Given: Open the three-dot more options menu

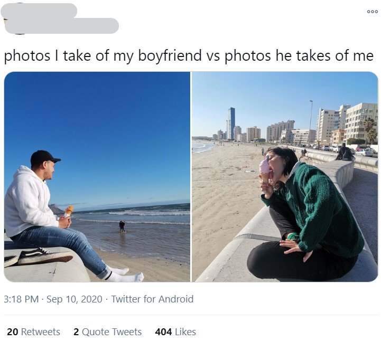Looking at the screenshot, I should coord(372,12).
